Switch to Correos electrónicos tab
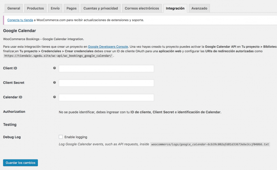277x170 pixels. (142, 8)
